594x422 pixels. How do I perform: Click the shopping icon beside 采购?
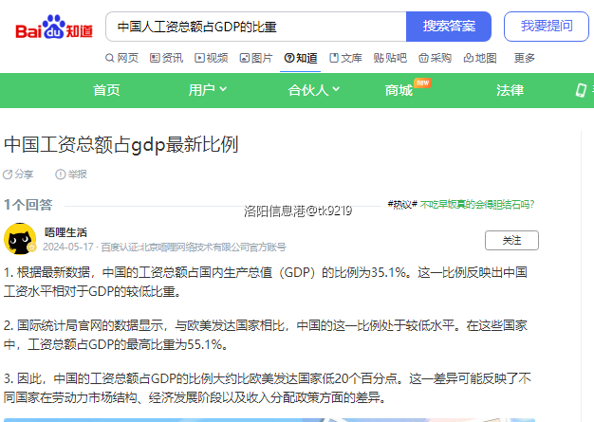[423, 58]
